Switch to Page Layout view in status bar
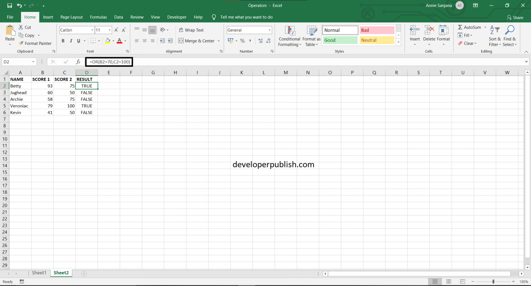This screenshot has width=531, height=286. click(x=449, y=282)
